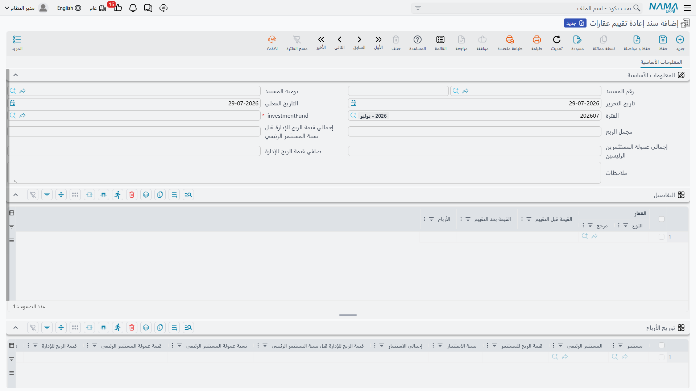
Task: Click the left vertical scrollbar of the form
Action: (x=8, y=185)
